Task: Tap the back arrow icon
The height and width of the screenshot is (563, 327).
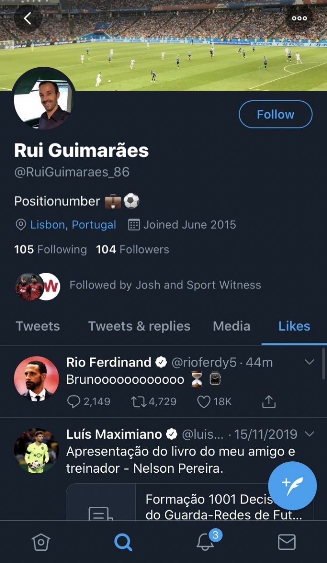Action: [x=28, y=19]
